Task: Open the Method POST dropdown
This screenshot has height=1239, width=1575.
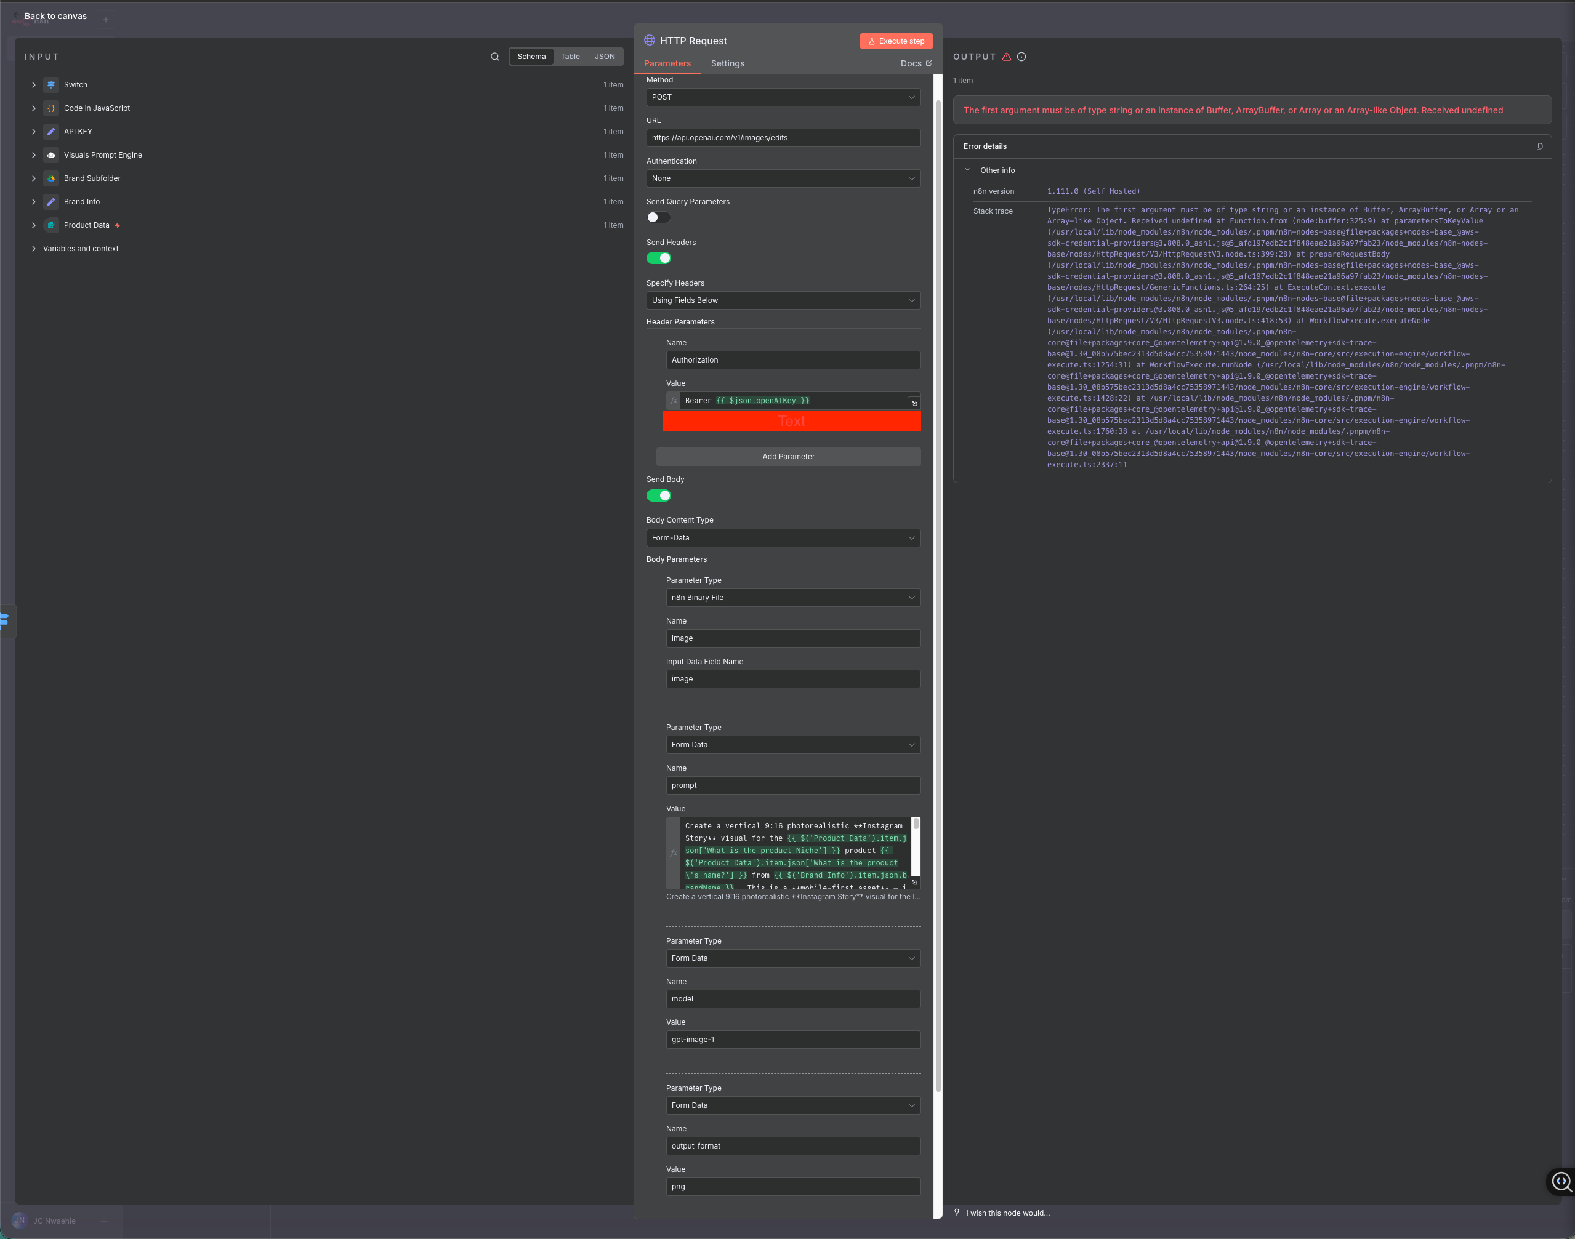Action: [783, 97]
